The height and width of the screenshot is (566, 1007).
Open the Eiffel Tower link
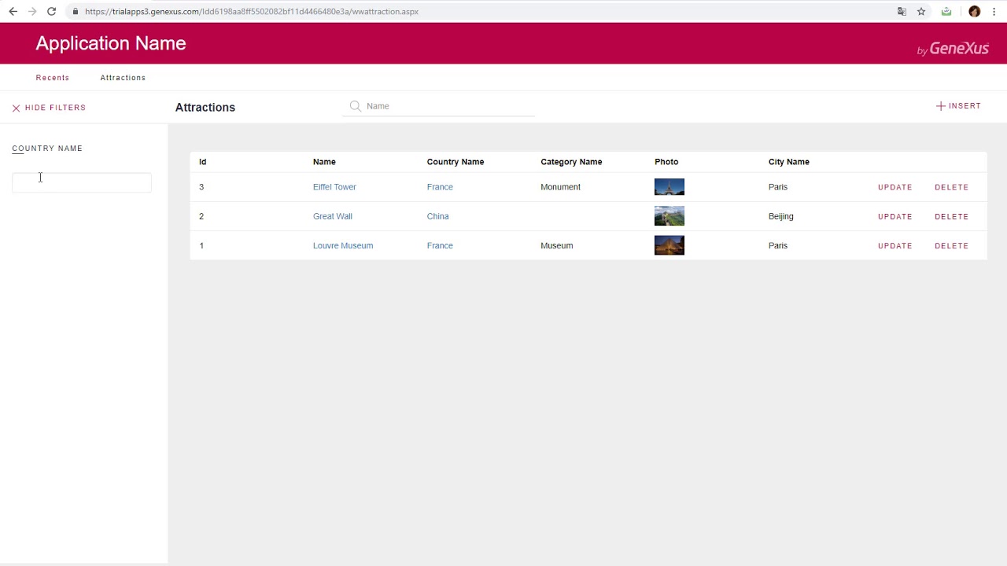click(x=334, y=187)
